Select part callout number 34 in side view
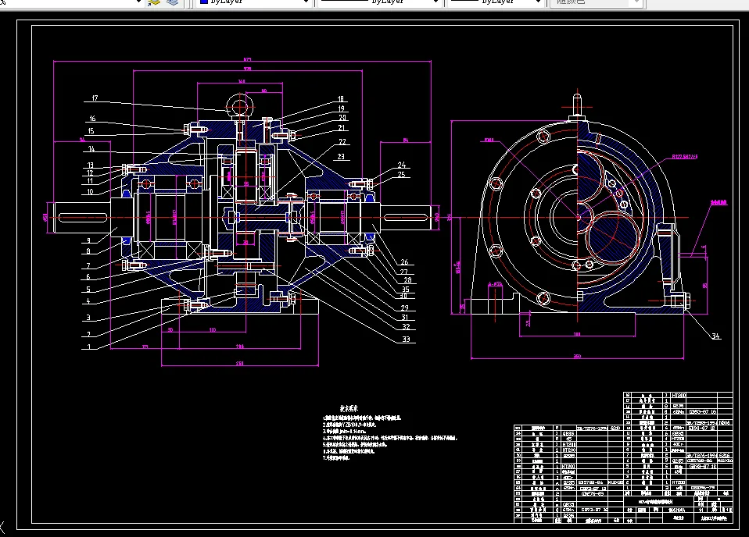The image size is (749, 537). (x=715, y=336)
